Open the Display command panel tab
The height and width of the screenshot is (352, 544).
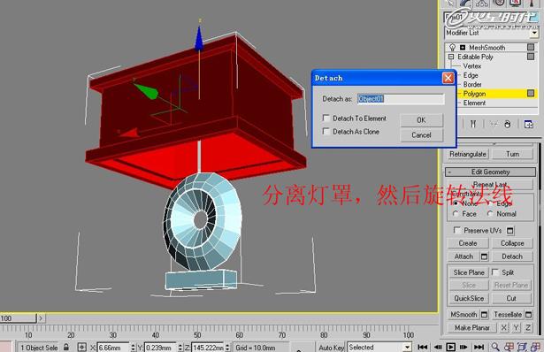[x=515, y=4]
